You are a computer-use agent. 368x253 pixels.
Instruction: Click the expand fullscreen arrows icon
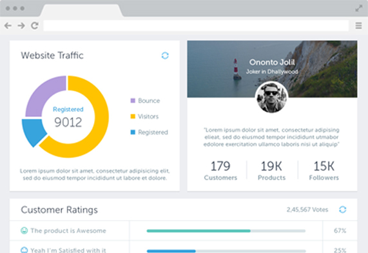click(358, 8)
